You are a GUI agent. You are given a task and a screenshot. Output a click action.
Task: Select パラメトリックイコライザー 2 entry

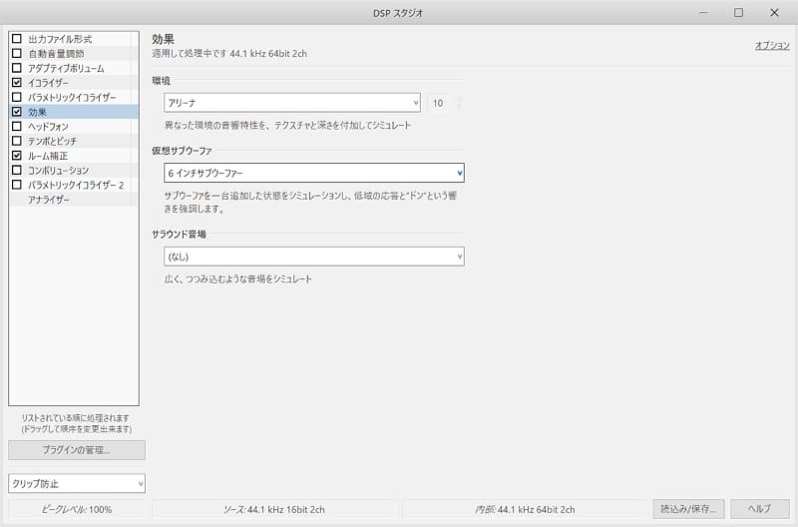pyautogui.click(x=76, y=185)
